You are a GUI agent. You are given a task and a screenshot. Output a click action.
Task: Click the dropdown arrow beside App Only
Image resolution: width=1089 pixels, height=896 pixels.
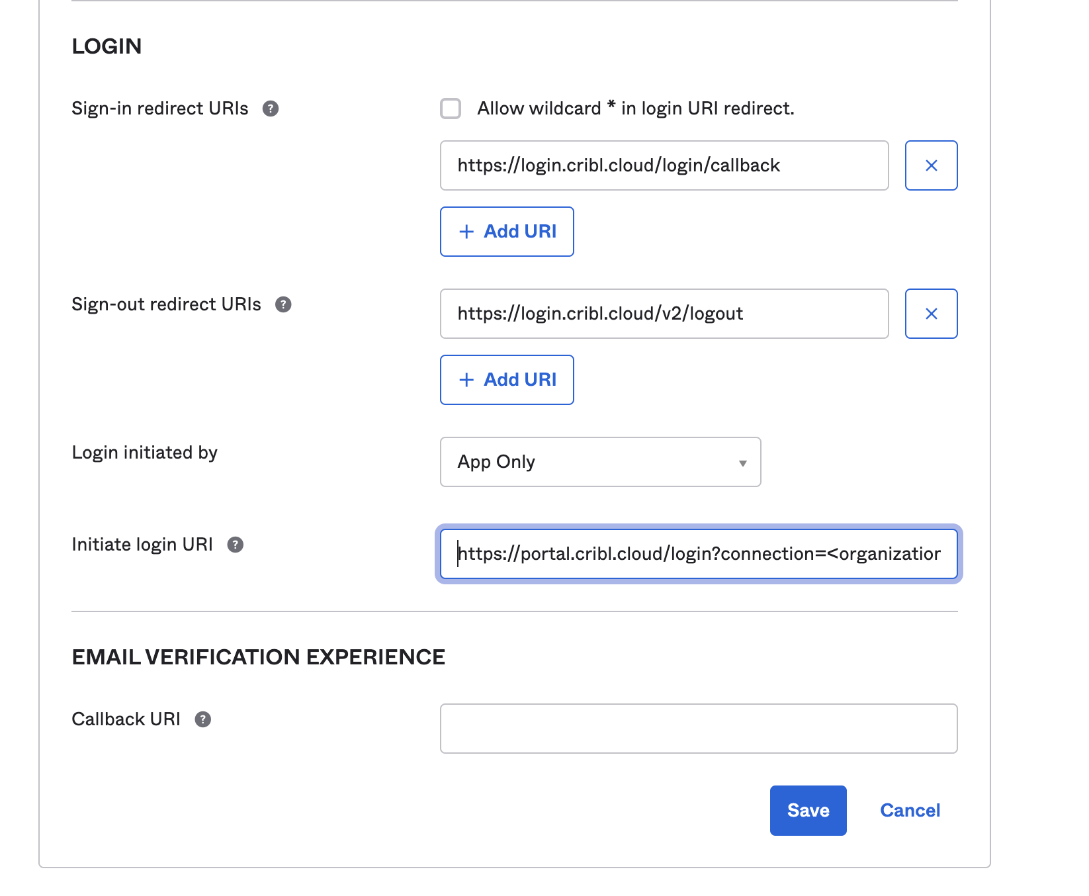[742, 463]
